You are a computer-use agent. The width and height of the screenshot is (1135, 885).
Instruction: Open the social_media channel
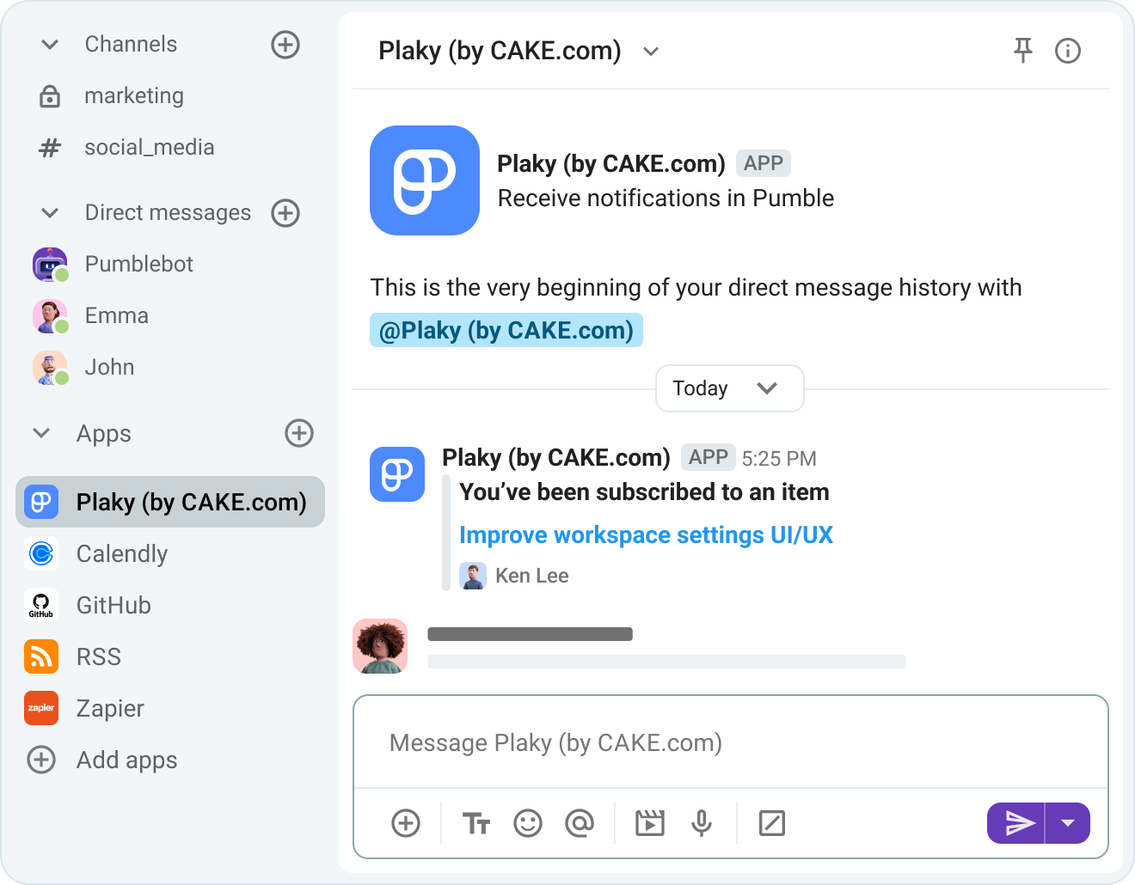point(149,147)
